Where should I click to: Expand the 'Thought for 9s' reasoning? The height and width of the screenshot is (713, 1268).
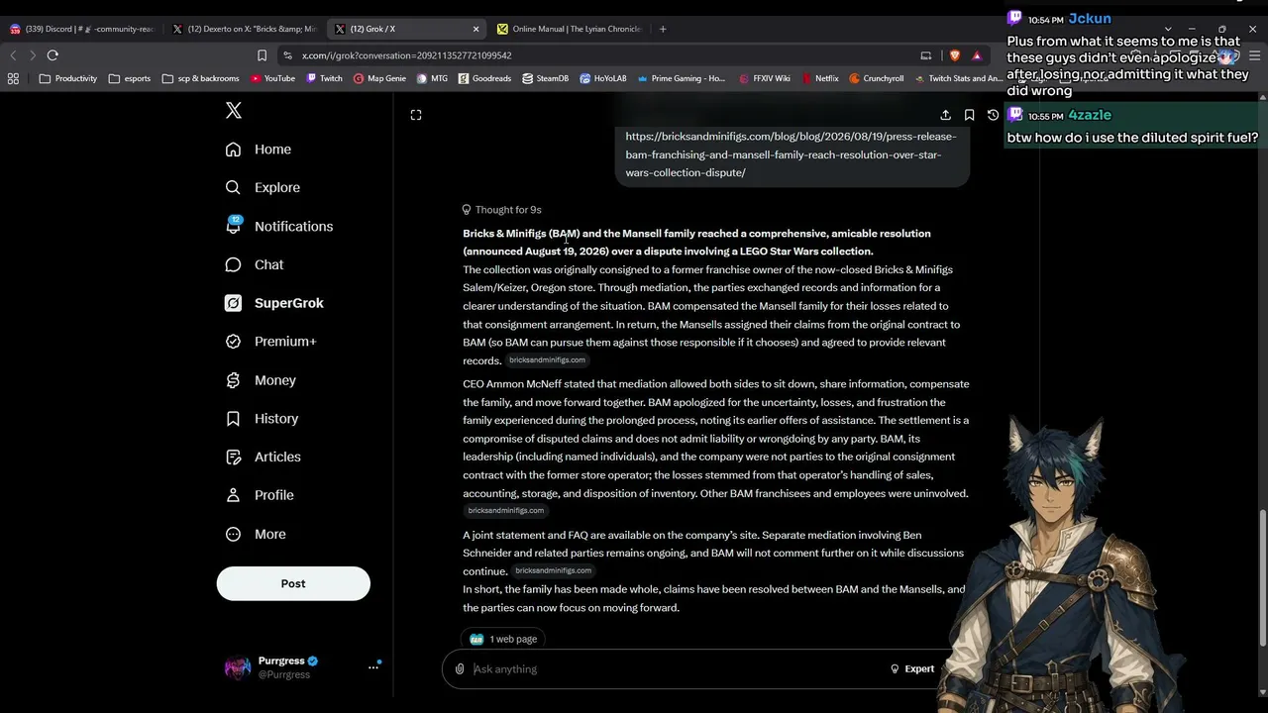501,210
